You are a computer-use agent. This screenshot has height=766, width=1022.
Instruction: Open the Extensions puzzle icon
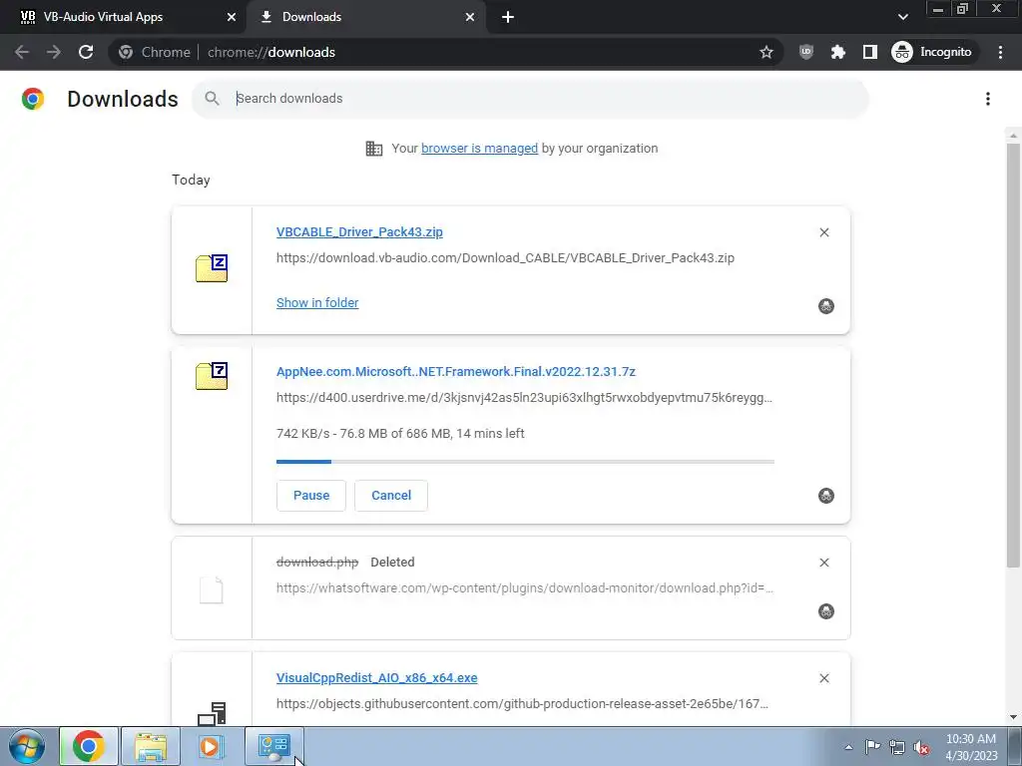pyautogui.click(x=838, y=52)
